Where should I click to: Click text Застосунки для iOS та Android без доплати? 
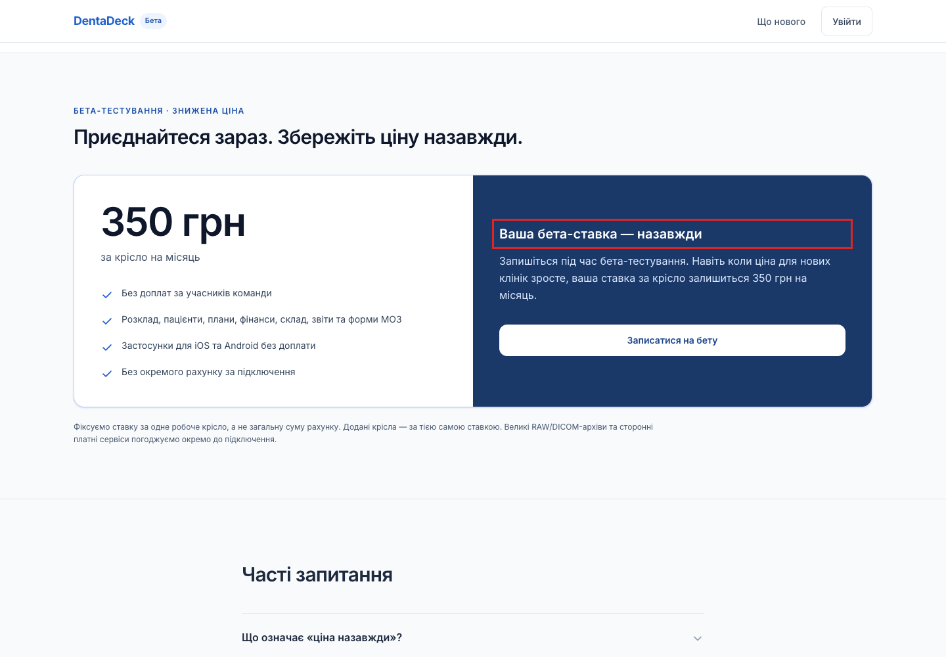[219, 346]
